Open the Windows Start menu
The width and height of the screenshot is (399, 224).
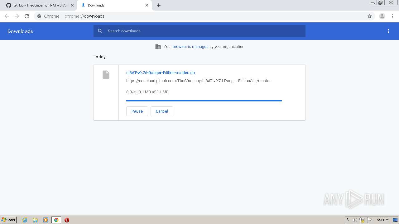[9, 220]
